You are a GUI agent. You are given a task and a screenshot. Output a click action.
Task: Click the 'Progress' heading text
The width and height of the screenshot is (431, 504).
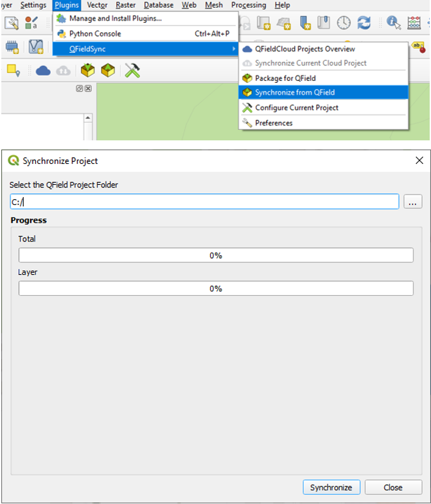(29, 220)
